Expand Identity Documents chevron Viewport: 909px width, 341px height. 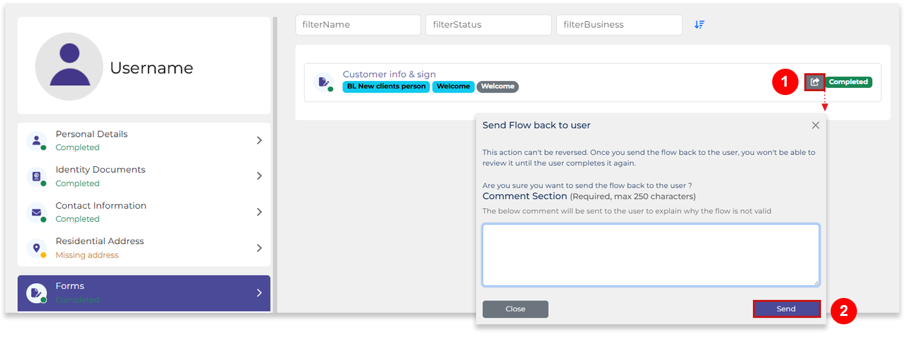point(260,176)
